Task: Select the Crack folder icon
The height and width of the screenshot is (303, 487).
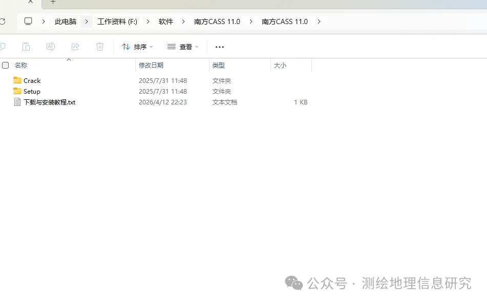Action: point(17,80)
